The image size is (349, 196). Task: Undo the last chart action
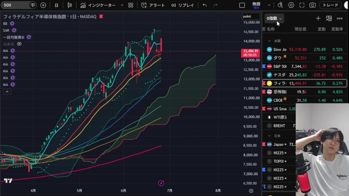205,5
